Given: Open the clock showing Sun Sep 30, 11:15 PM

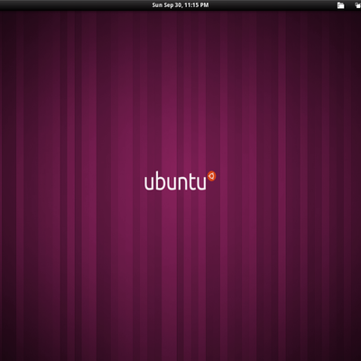Looking at the screenshot, I should [x=180, y=5].
